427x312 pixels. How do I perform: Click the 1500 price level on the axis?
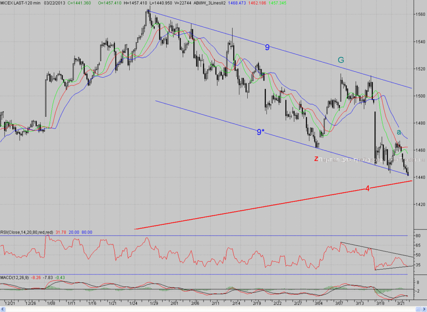click(420, 96)
